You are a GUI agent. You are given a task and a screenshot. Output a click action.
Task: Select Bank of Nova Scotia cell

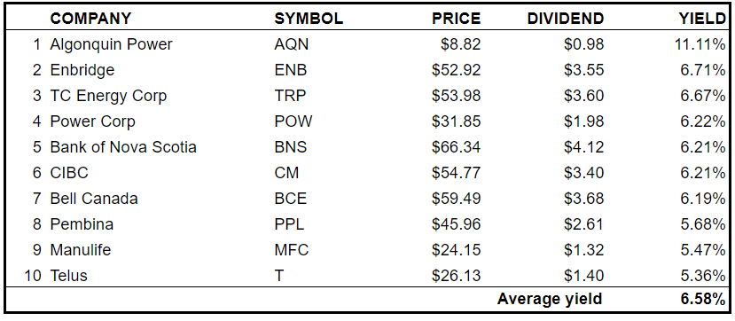pos(123,147)
